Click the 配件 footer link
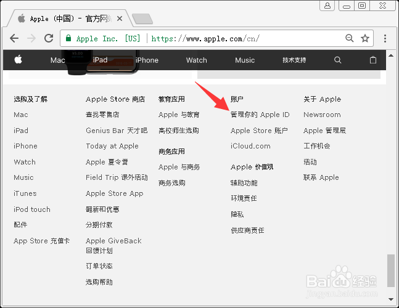Image resolution: width=399 pixels, height=308 pixels. pos(20,225)
